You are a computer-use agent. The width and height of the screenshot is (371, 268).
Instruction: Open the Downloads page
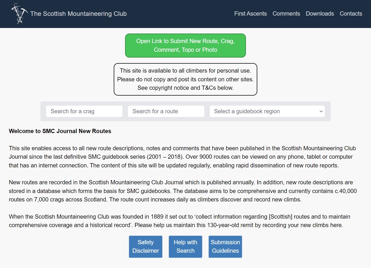[320, 14]
